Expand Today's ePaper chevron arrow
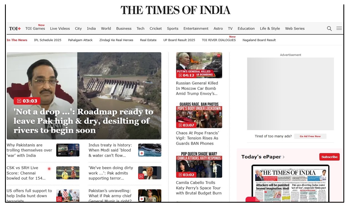The width and height of the screenshot is (347, 206). point(283,157)
